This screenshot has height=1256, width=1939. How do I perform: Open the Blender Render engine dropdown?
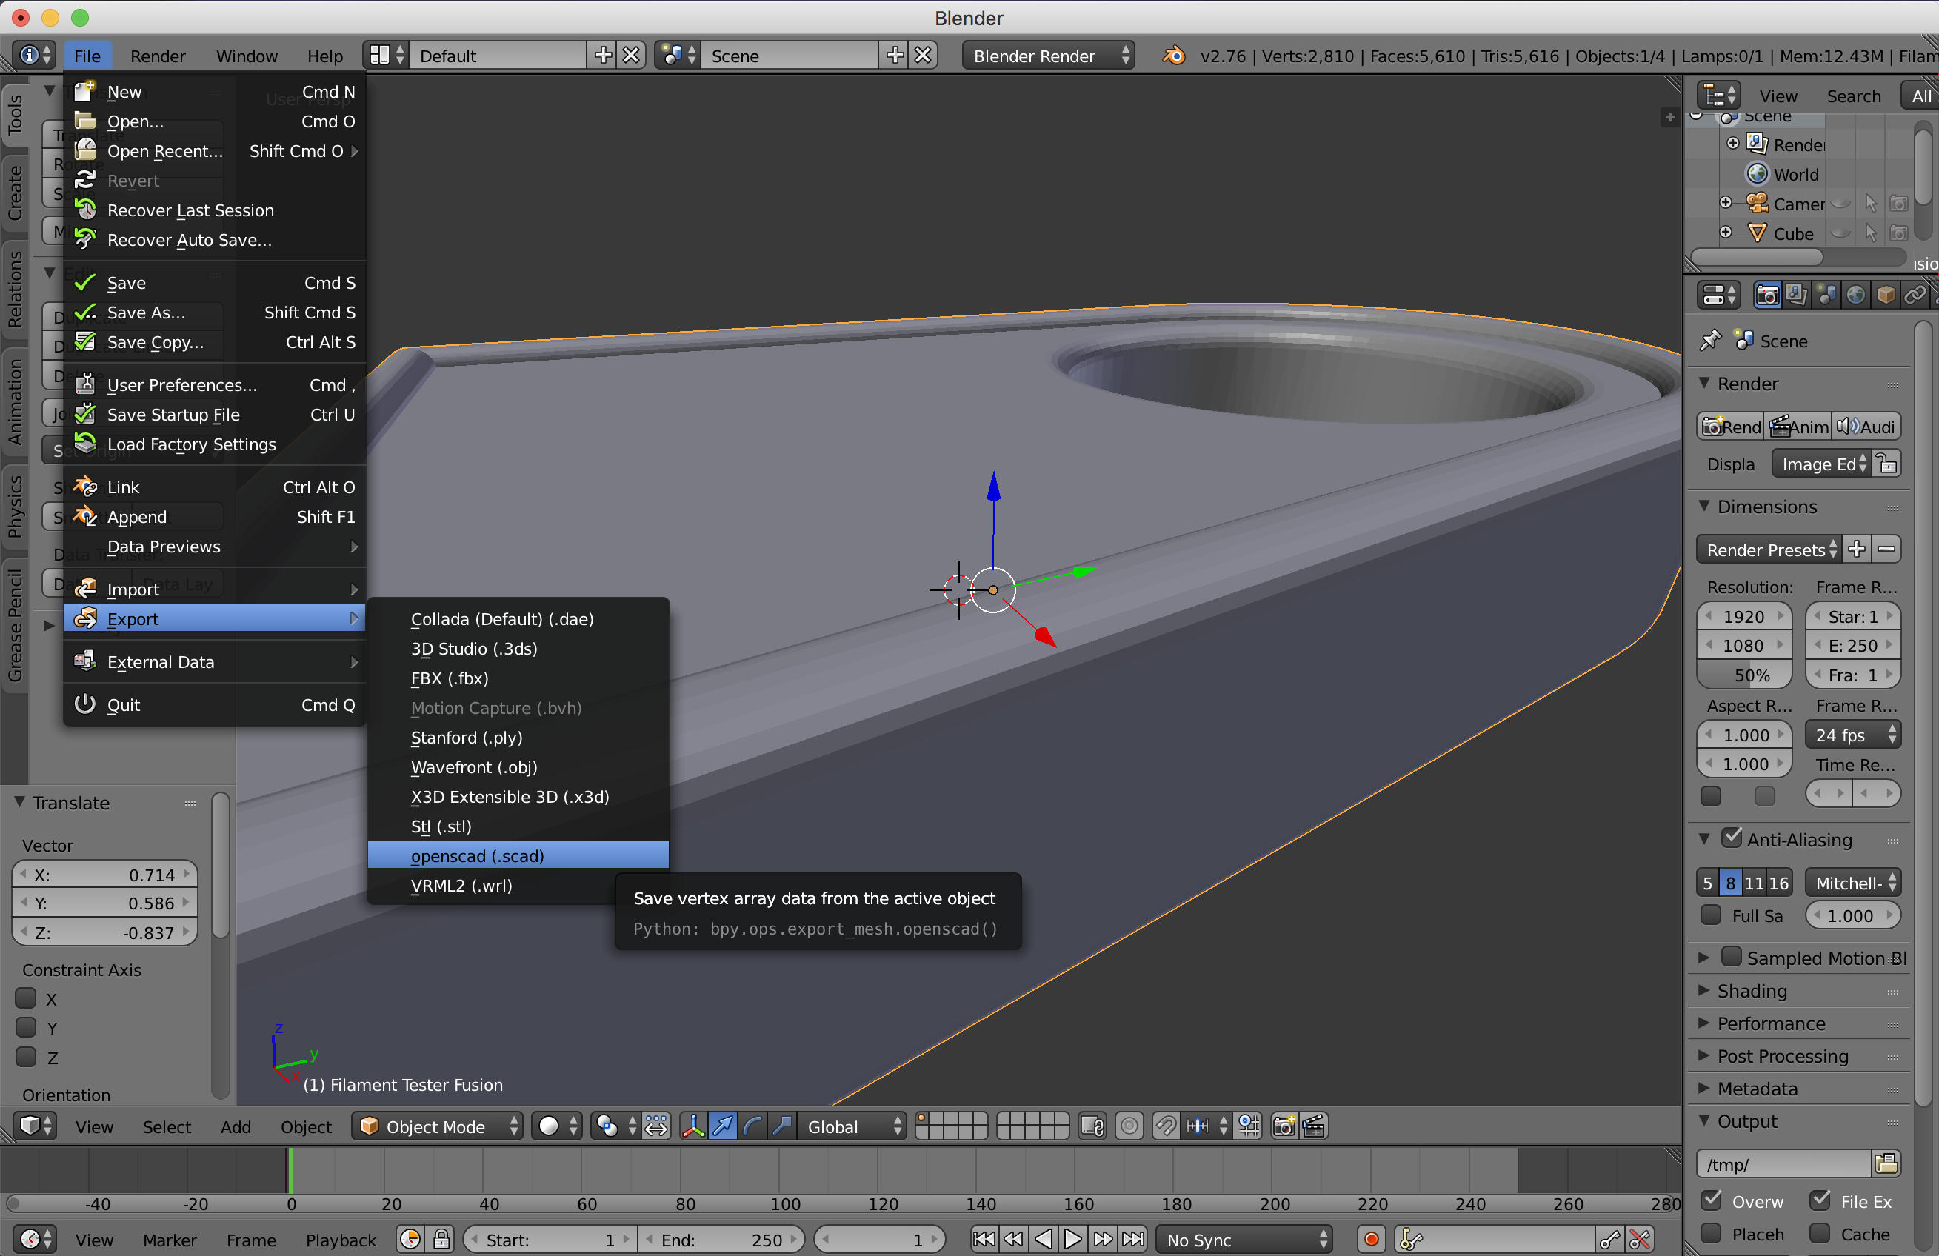1048,56
